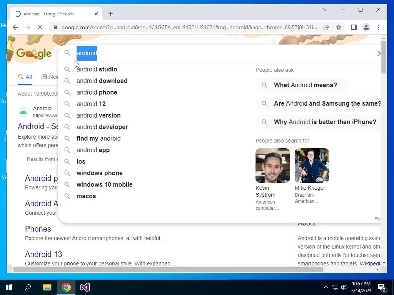Screen dimensions: 394x295
Task: Switch to the All results tab
Action: coord(25,77)
